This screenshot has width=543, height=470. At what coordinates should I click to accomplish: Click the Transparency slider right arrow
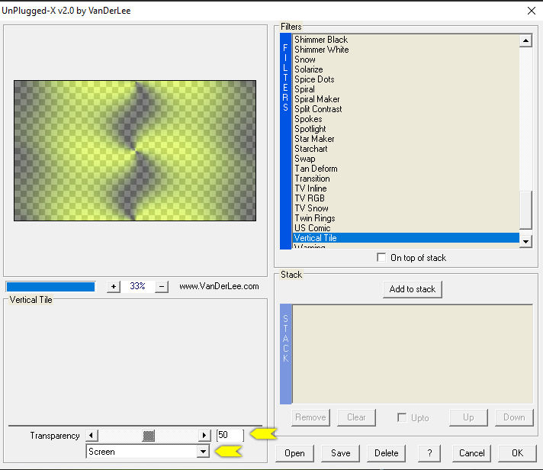tap(204, 436)
